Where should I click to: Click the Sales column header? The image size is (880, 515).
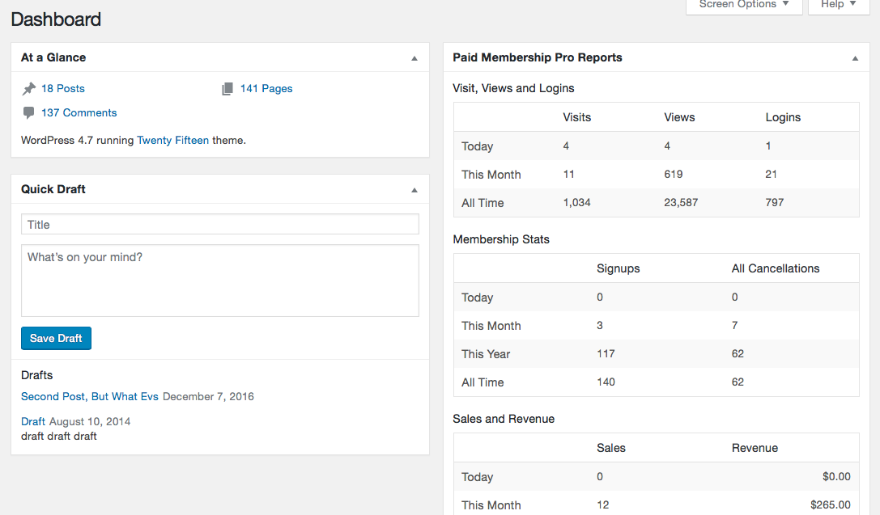[x=611, y=448]
